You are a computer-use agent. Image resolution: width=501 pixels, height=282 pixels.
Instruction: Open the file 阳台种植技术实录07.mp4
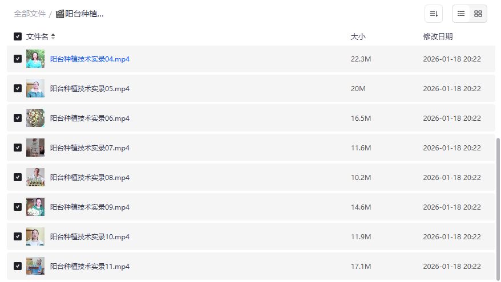click(90, 148)
